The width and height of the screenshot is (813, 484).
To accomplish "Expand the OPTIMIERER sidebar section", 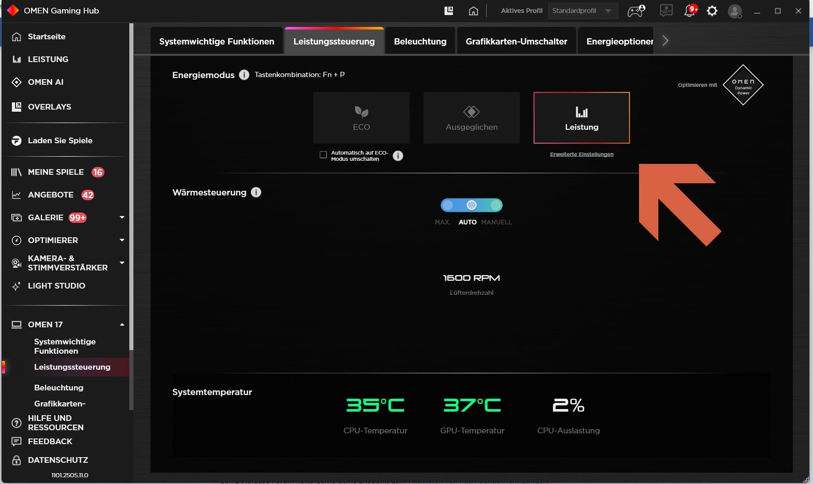I will click(x=122, y=240).
